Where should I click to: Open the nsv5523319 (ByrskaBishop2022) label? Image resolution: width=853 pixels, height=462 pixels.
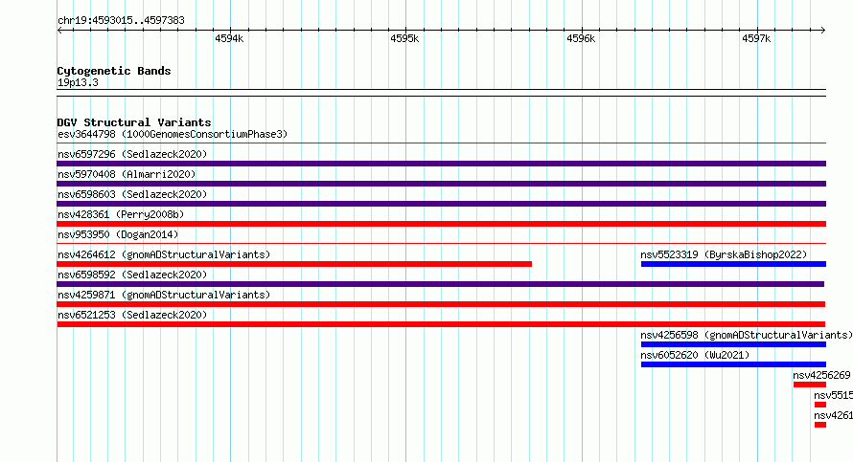click(724, 254)
